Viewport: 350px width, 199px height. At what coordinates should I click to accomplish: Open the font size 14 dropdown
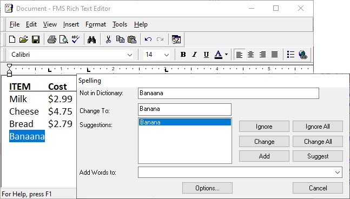[166, 55]
